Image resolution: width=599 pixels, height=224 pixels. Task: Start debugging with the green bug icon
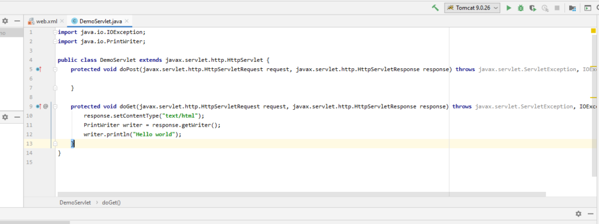point(520,8)
